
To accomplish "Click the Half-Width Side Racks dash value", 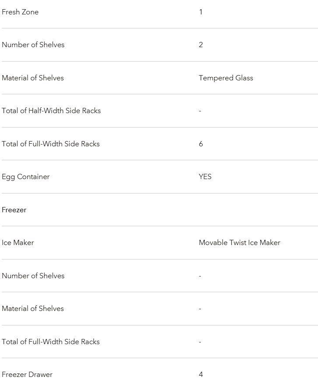I will 200,111.
